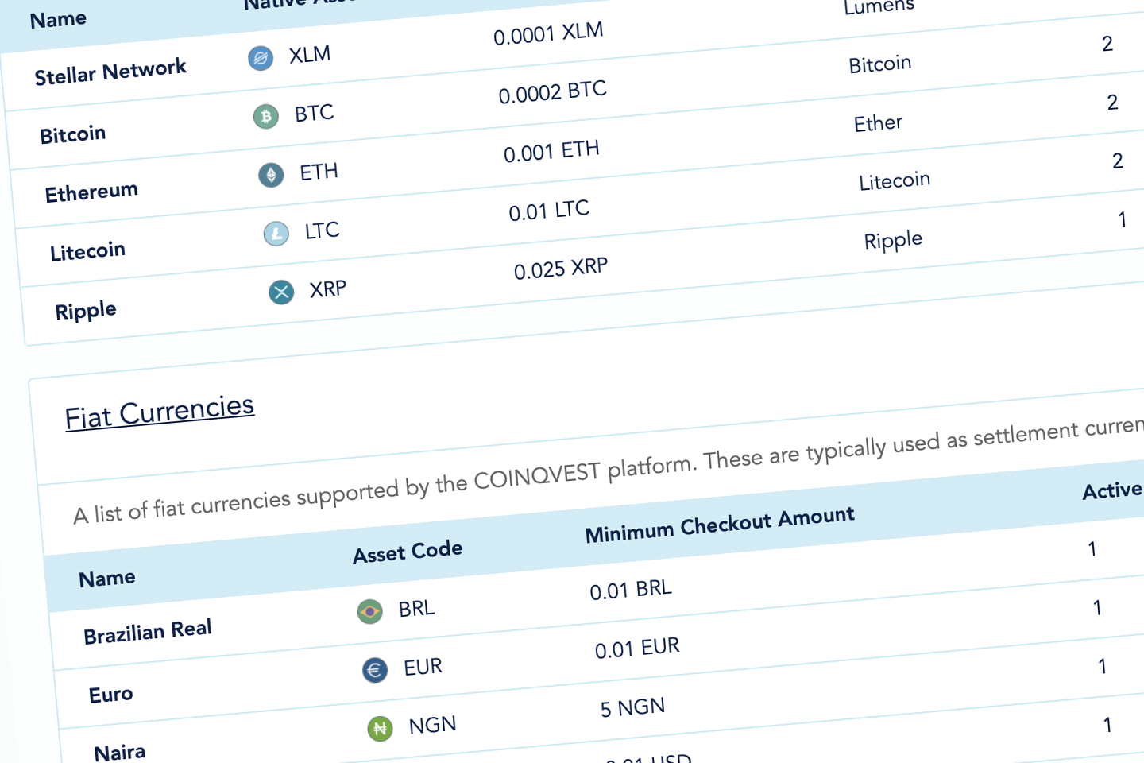The image size is (1144, 763).
Task: Click the Minimum Checkout Amount column header
Action: (720, 525)
